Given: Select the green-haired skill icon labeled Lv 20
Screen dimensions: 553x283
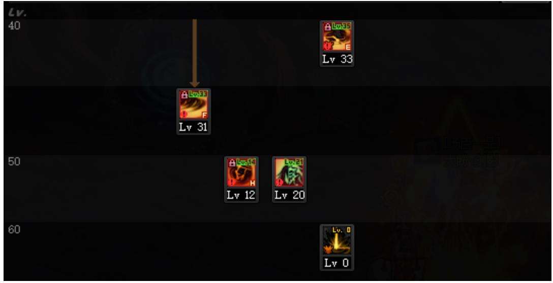Looking at the screenshot, I should tap(289, 172).
